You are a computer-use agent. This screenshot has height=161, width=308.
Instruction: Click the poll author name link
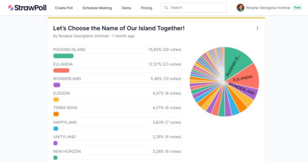click(84, 36)
